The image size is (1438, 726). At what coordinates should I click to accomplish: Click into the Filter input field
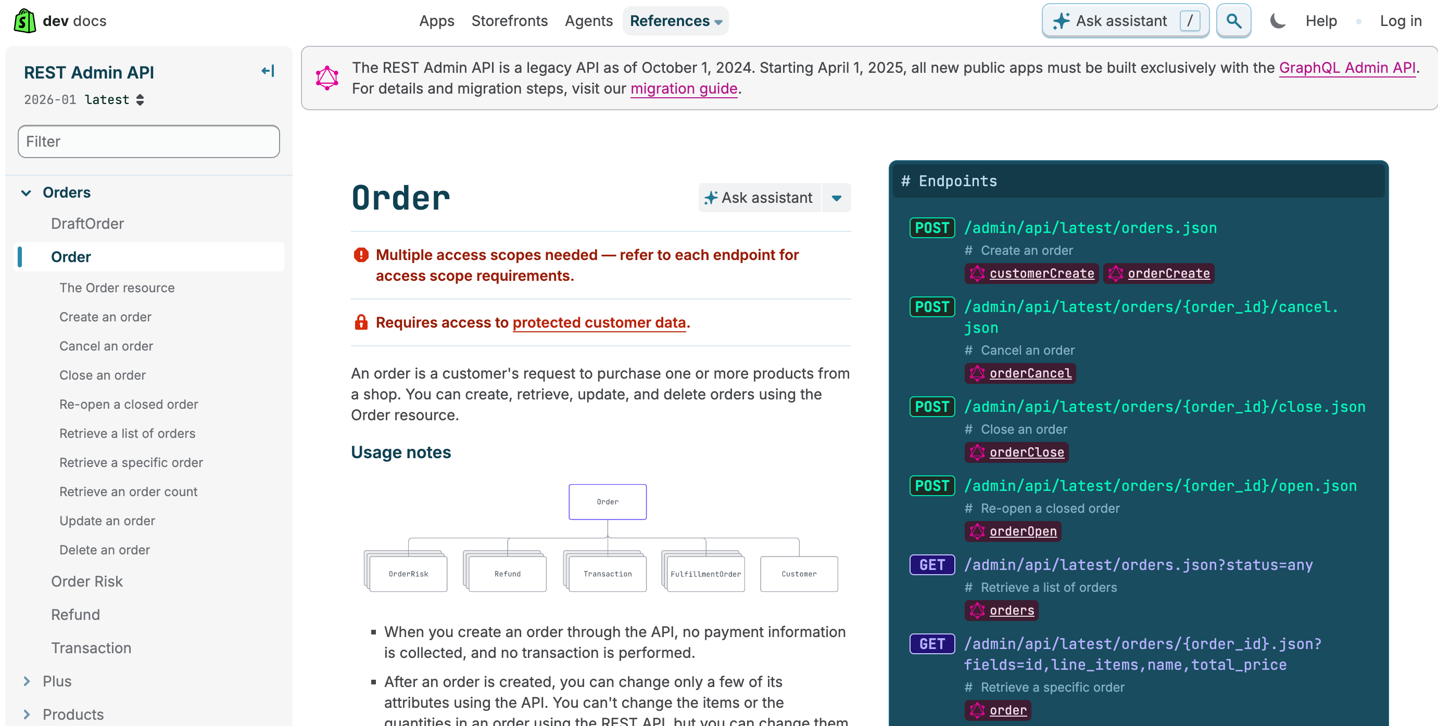(148, 141)
